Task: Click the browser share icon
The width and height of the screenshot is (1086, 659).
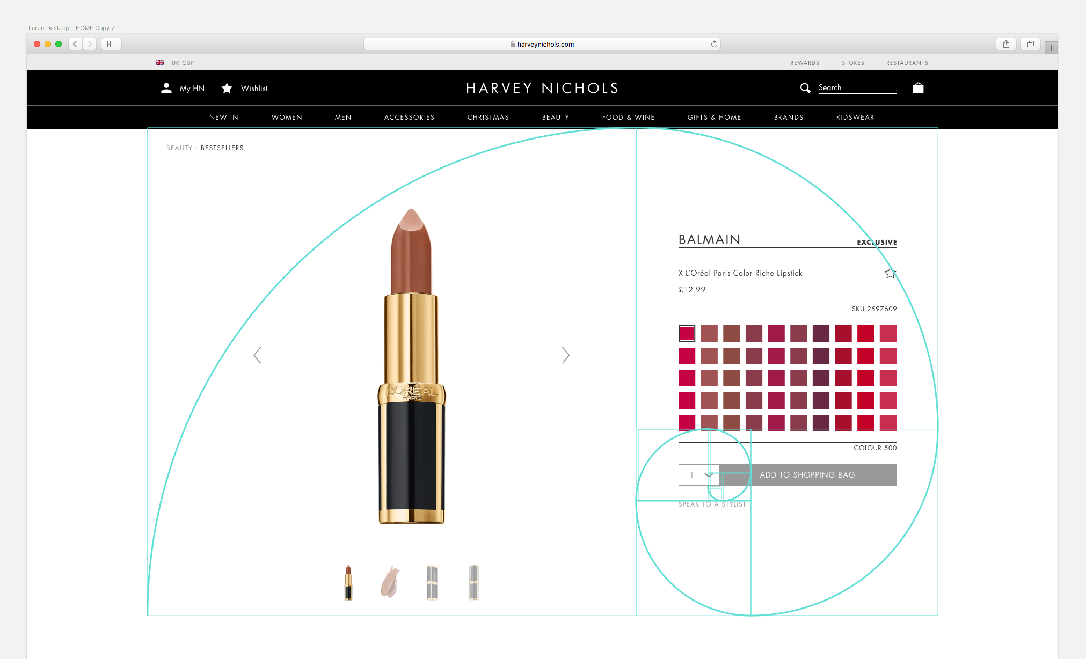Action: pyautogui.click(x=1006, y=44)
